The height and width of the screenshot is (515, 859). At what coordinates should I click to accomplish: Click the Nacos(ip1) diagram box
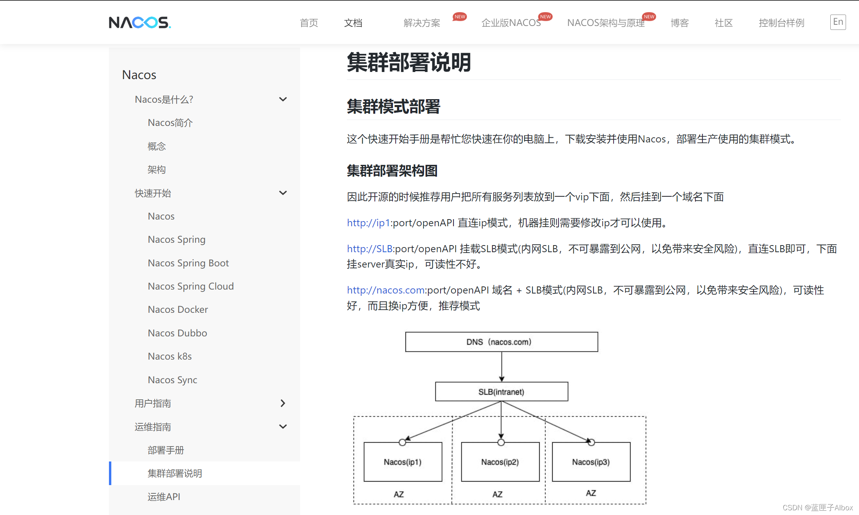(403, 462)
